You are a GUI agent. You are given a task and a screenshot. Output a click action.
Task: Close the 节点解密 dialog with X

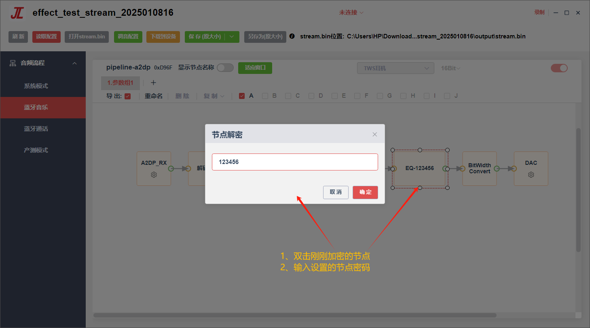tap(375, 135)
